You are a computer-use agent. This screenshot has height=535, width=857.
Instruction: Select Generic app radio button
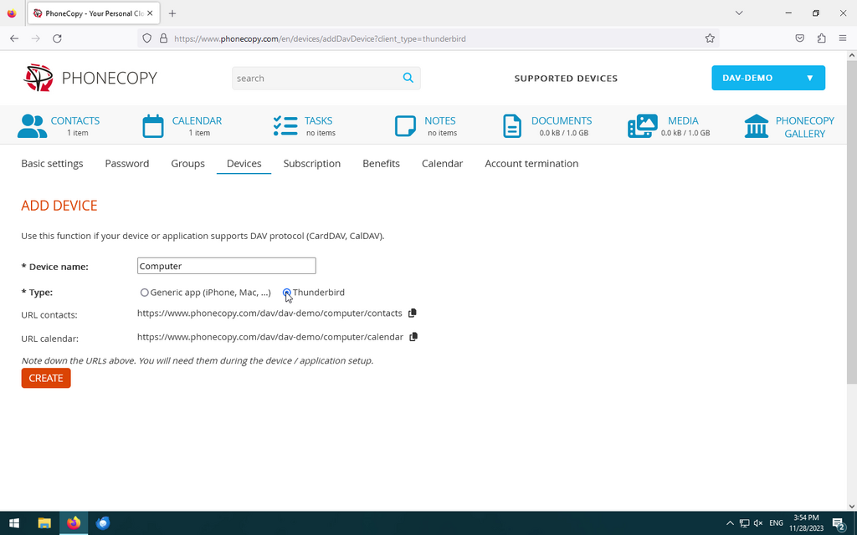pos(145,293)
